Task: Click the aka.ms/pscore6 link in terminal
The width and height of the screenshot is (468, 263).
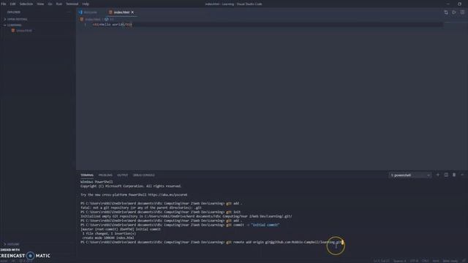Action: click(167, 195)
